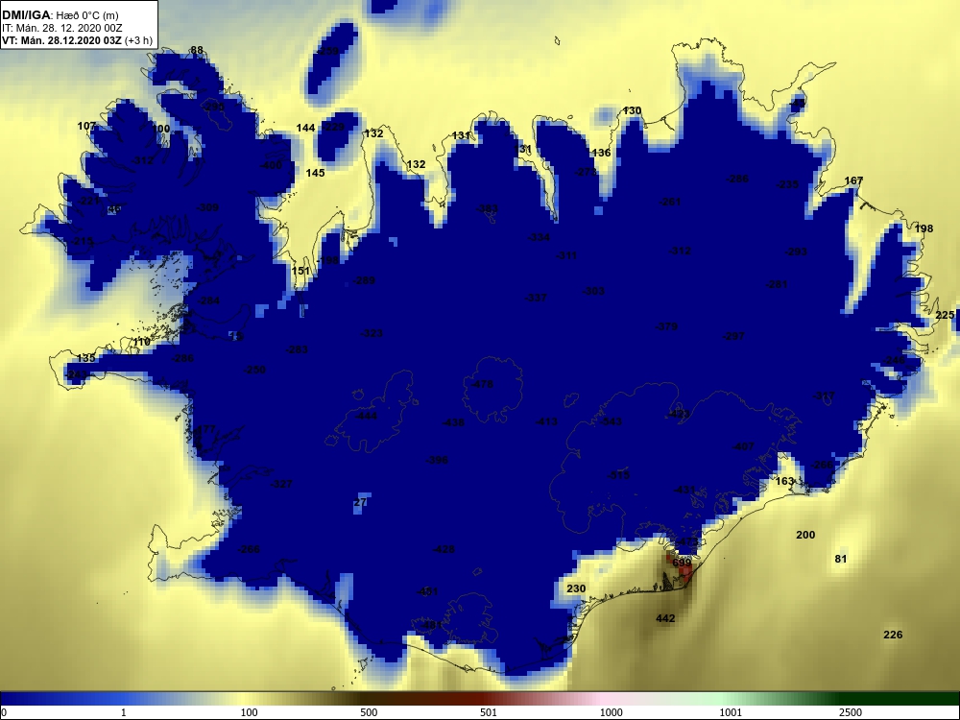Image resolution: width=960 pixels, height=720 pixels.
Task: Click the map value -543
Action: click(x=611, y=421)
